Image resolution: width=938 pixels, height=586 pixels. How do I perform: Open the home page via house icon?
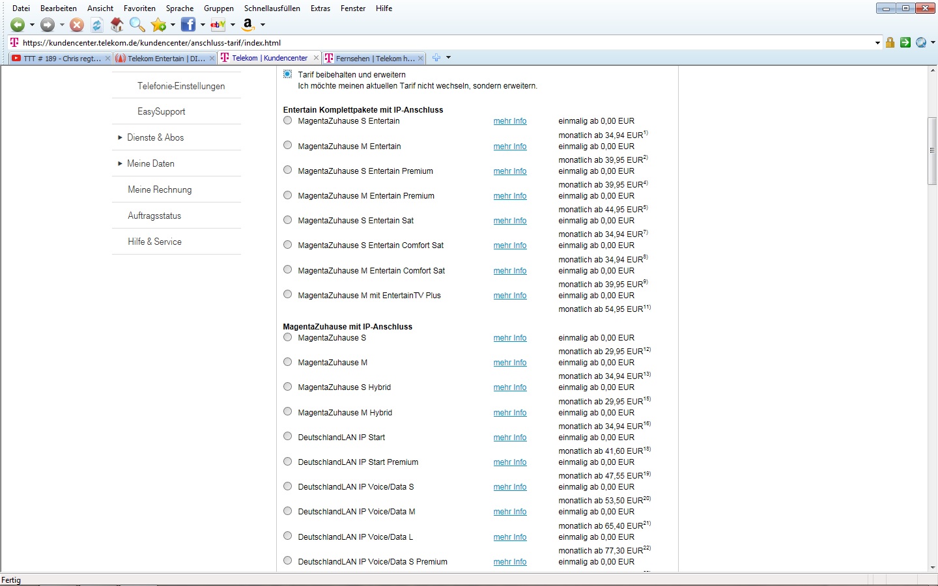(x=117, y=25)
